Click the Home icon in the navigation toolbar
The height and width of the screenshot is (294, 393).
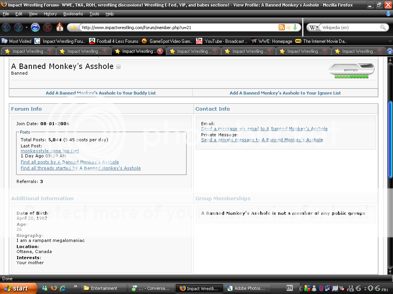click(x=59, y=27)
